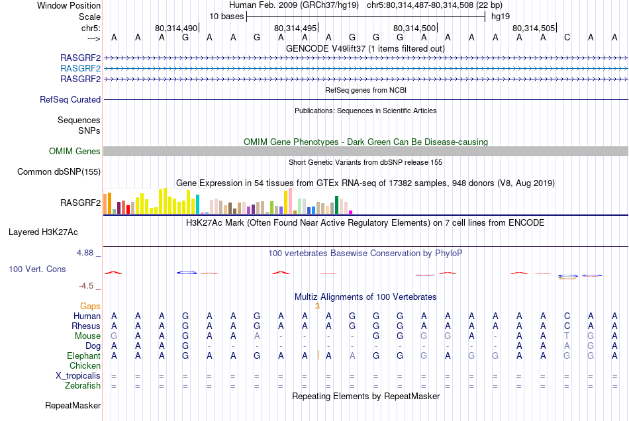Click the Window Position label
This screenshot has height=421, width=629.
tap(69, 5)
